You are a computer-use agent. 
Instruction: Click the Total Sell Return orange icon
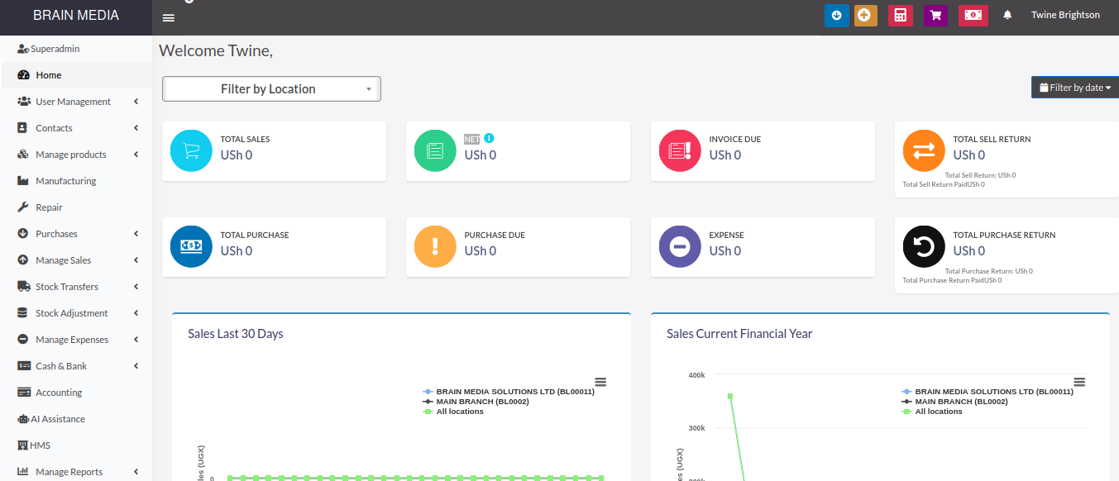924,151
